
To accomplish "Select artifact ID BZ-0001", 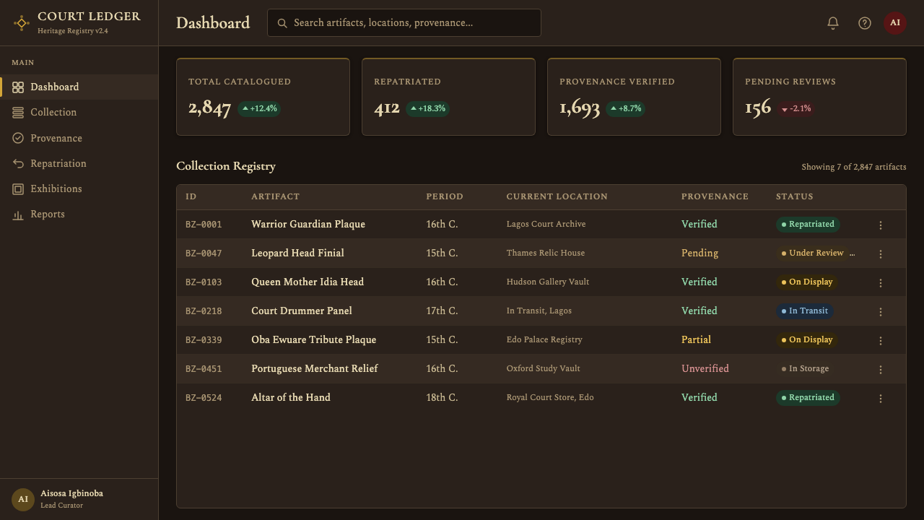I will click(x=204, y=225).
